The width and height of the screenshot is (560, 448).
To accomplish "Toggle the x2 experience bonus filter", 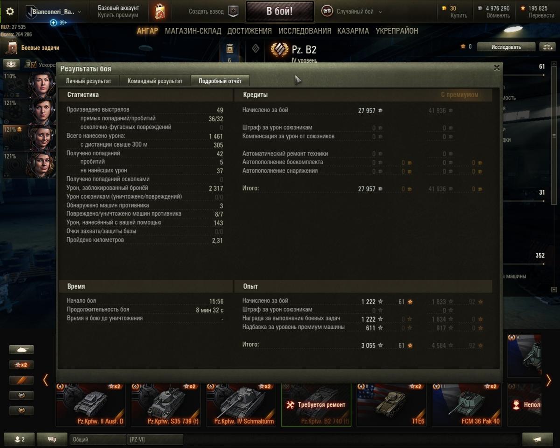I will point(21,365).
